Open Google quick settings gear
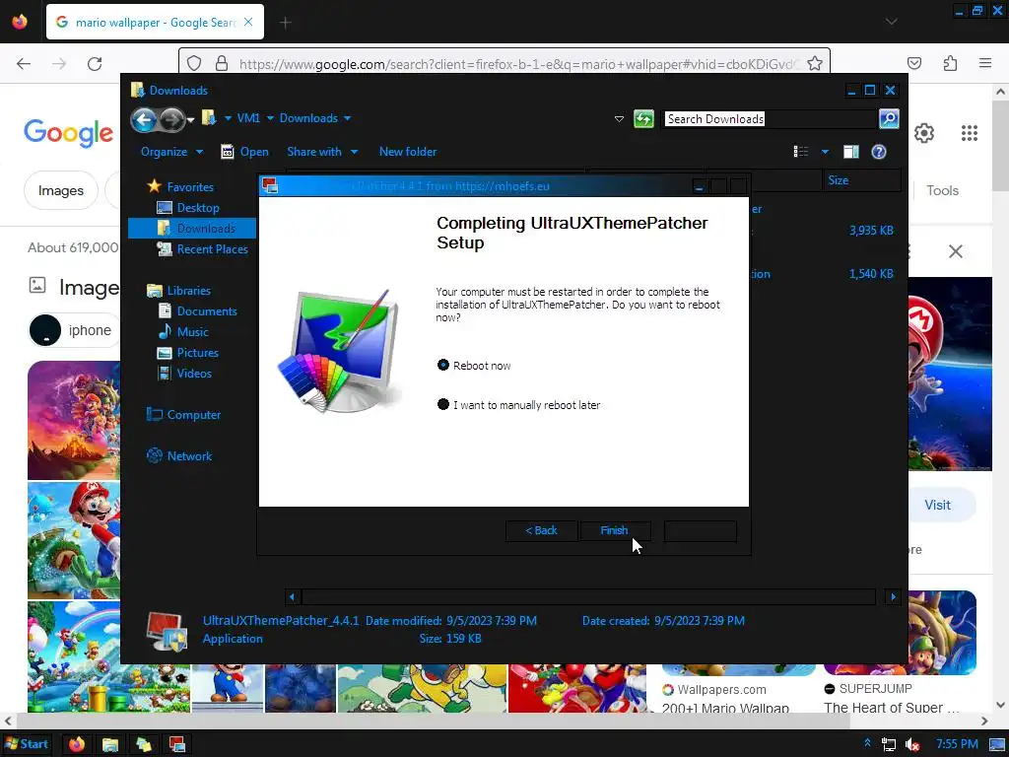Screen dimensions: 1009x757 coord(924,133)
